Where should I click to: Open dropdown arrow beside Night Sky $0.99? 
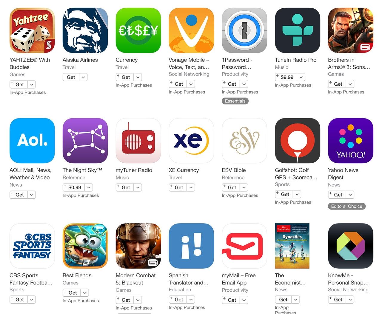[x=89, y=187]
